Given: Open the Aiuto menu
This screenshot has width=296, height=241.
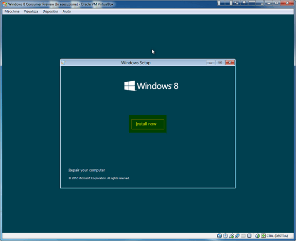Looking at the screenshot, I should [66, 11].
